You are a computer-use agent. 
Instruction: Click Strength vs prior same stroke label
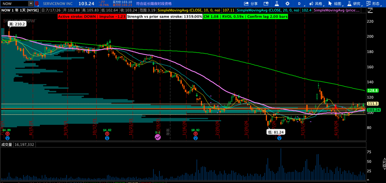[x=164, y=16]
